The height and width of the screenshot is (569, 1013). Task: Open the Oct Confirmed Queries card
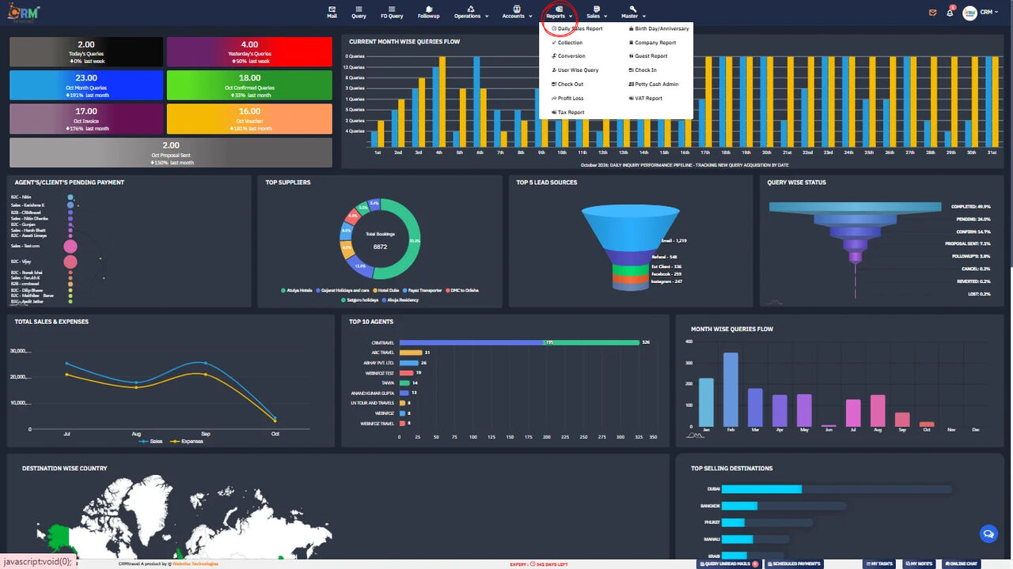(x=249, y=85)
